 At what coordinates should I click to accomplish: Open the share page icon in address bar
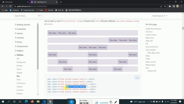[161, 6]
